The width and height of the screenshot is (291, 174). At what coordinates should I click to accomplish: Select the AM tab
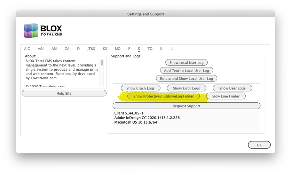[54, 49]
